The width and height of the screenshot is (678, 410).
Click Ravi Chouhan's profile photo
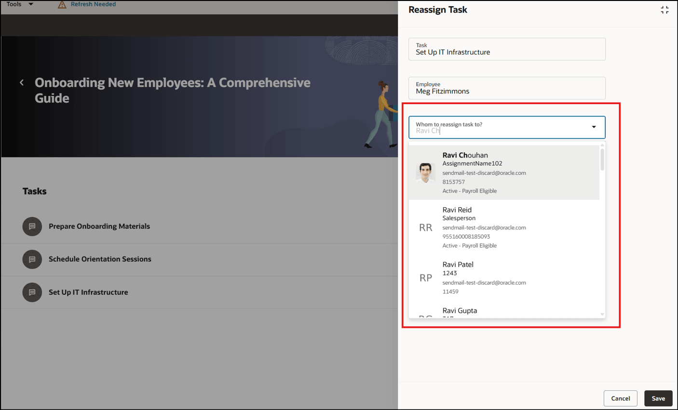(x=425, y=172)
